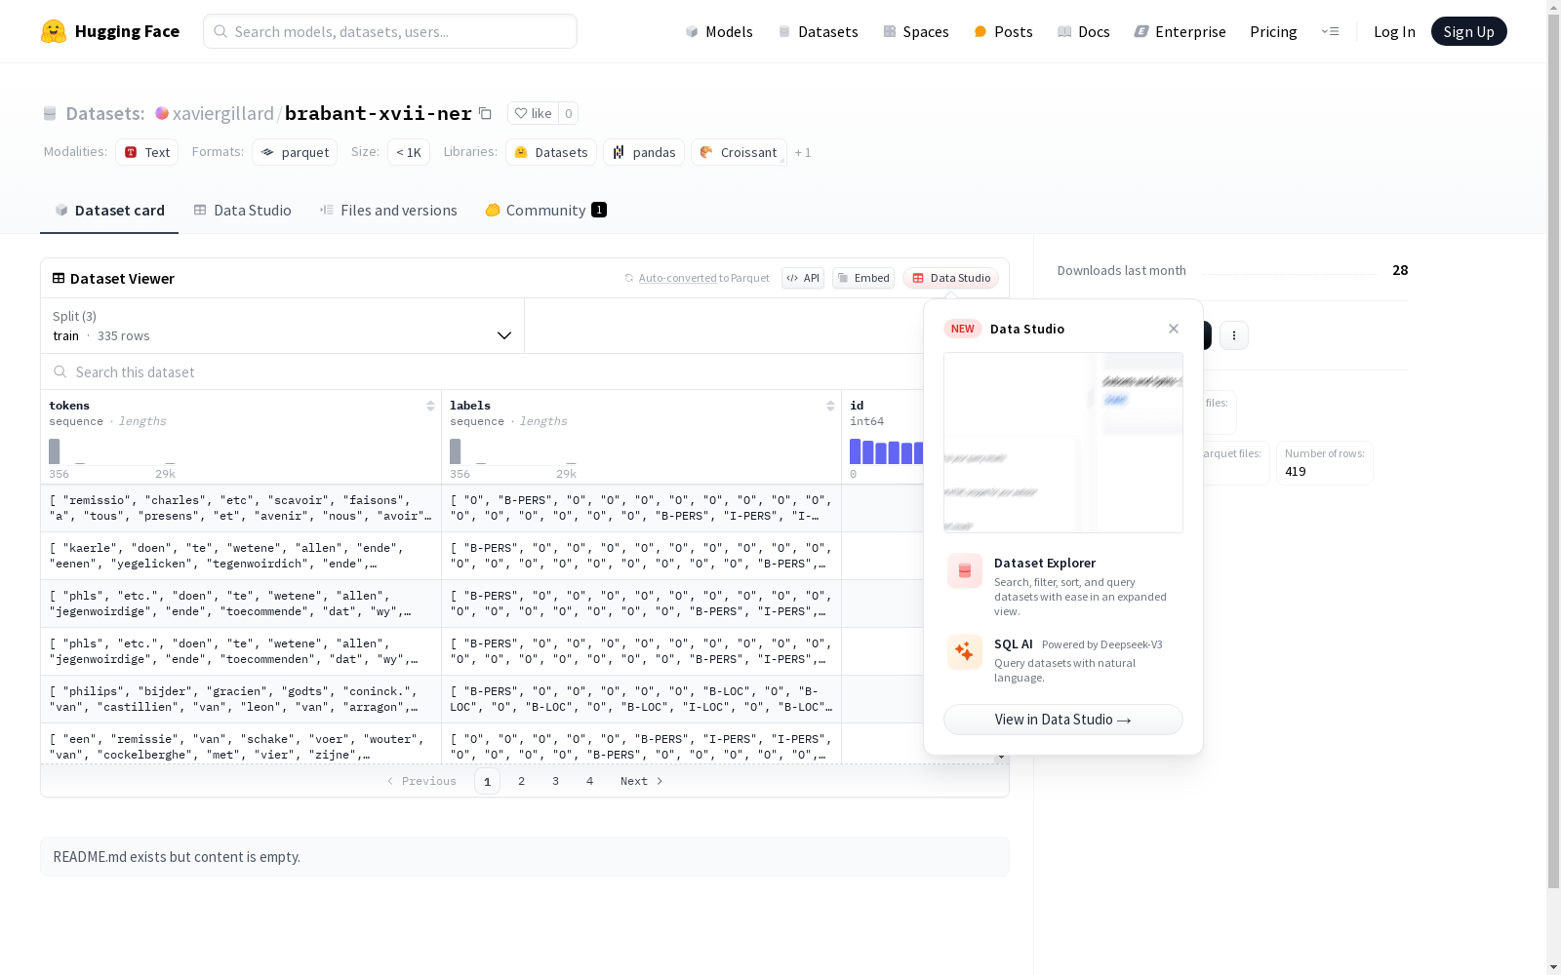Click the Sign Up button

(x=1468, y=31)
